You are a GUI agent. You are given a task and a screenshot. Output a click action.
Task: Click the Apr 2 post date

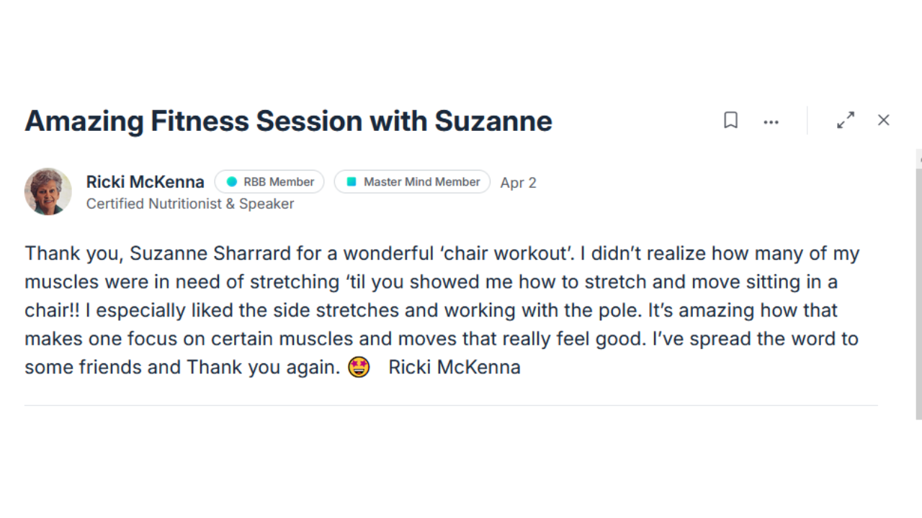click(x=518, y=183)
